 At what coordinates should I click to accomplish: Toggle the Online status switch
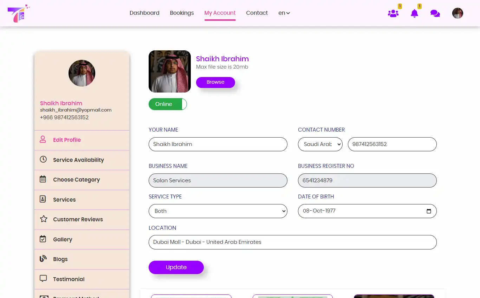point(168,104)
